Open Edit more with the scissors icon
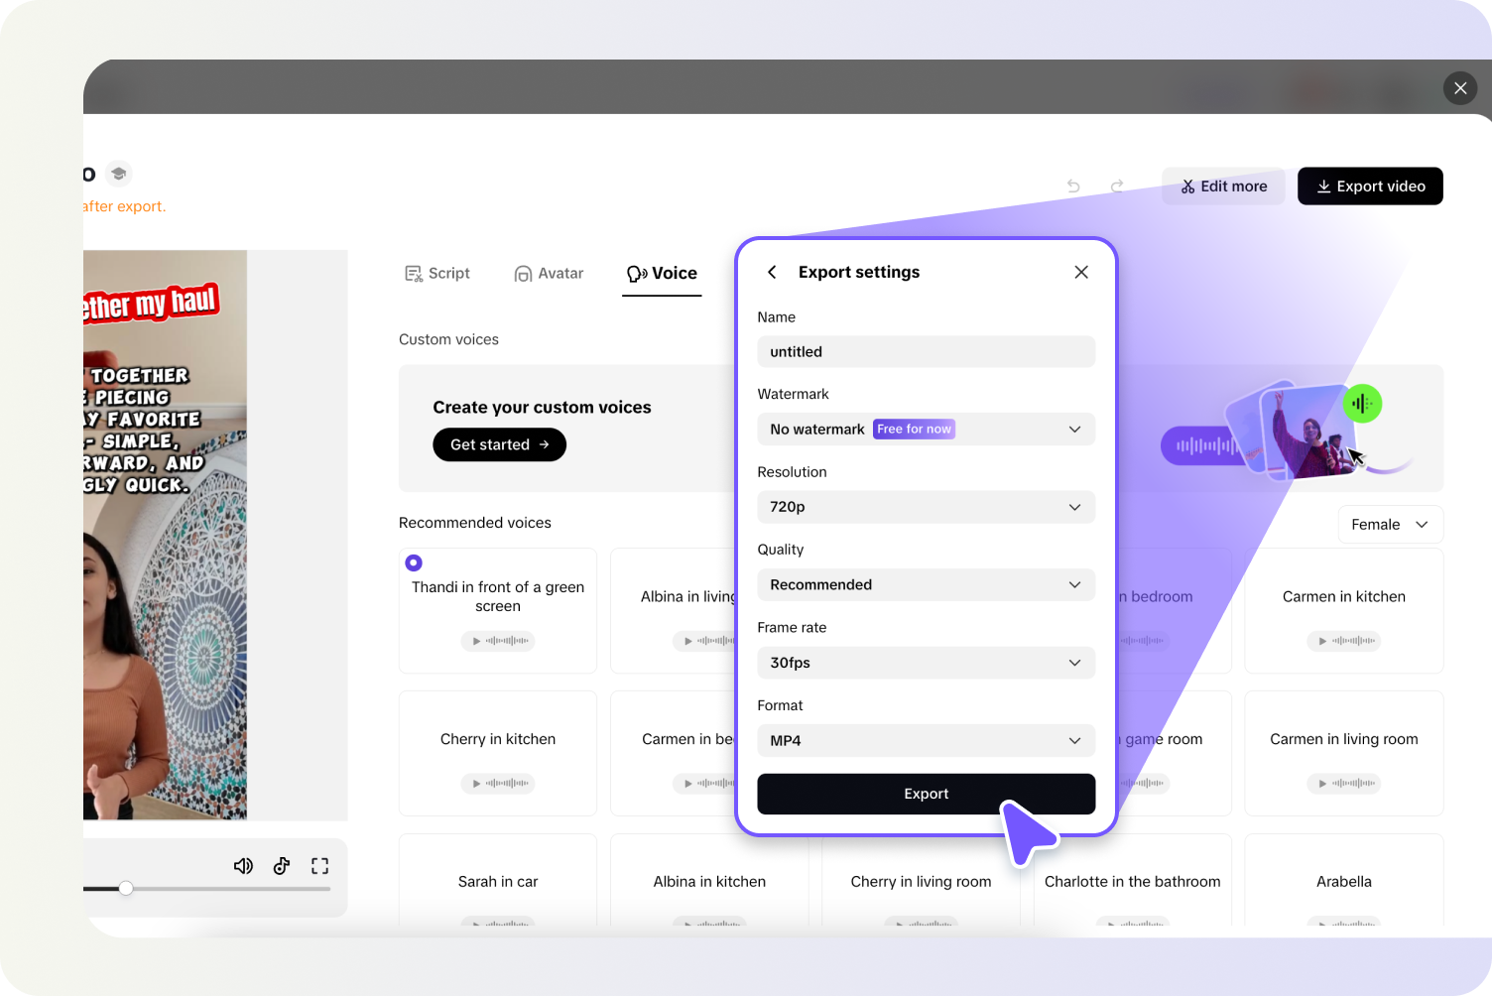The height and width of the screenshot is (996, 1492). 1223,186
